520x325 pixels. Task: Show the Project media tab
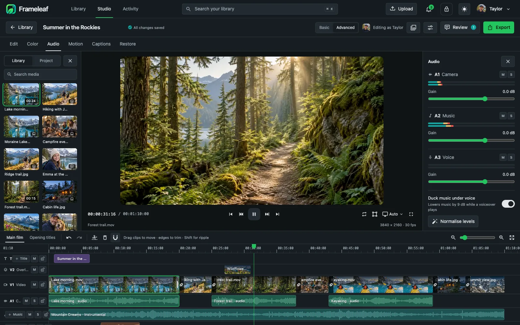tap(46, 61)
